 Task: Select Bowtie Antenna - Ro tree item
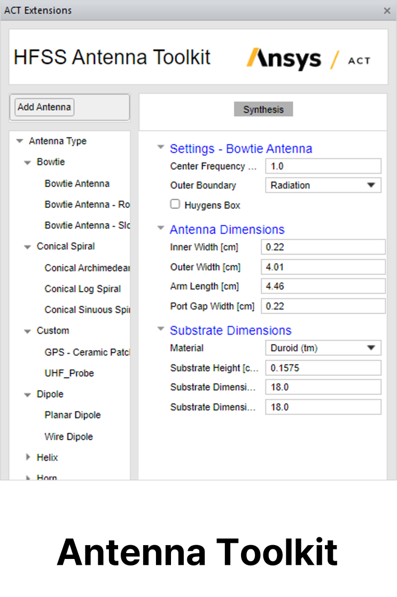(87, 205)
